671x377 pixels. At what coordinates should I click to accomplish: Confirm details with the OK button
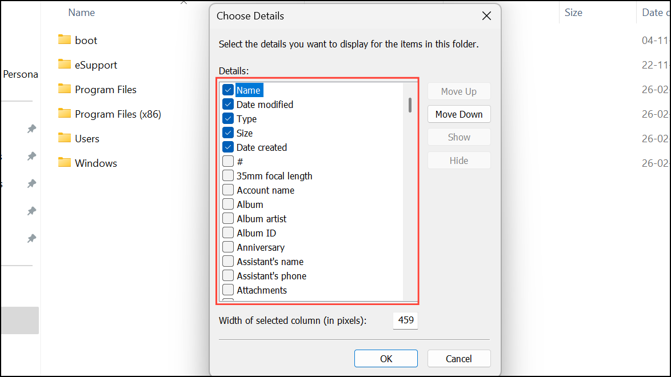coord(386,358)
